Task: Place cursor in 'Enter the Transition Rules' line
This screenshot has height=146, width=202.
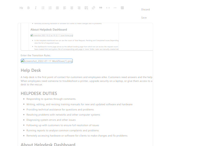Action: (36, 55)
